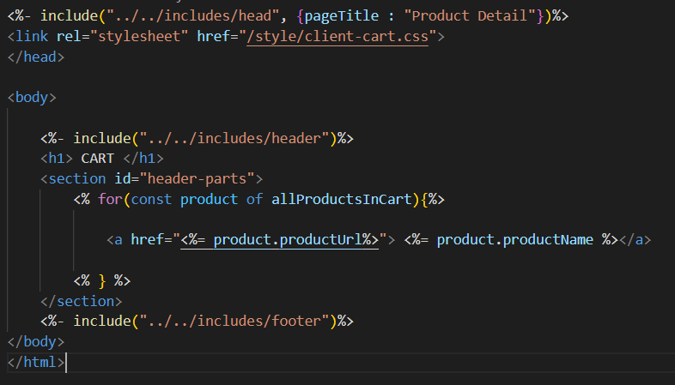Click the loop closing brace line

point(102,281)
